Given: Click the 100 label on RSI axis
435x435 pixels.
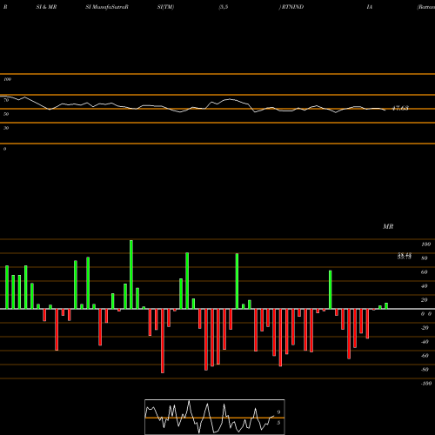Looking at the screenshot, I should coord(7,79).
